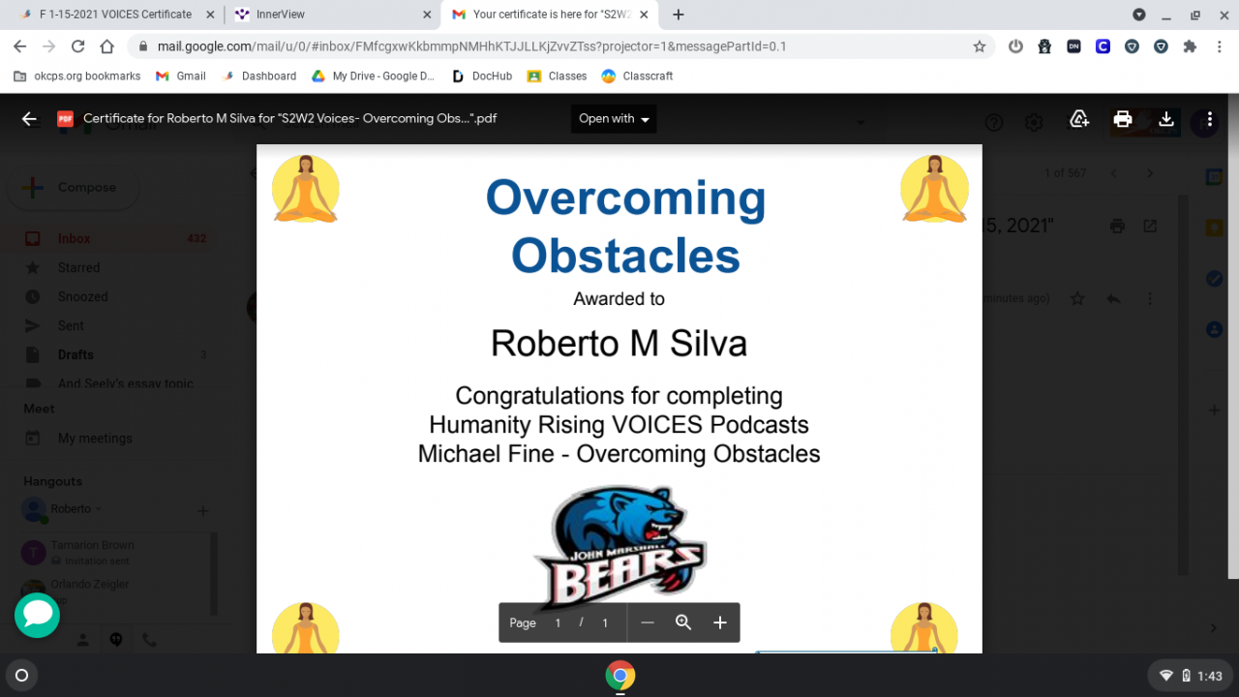Open Gmail support help icon

coord(993,122)
